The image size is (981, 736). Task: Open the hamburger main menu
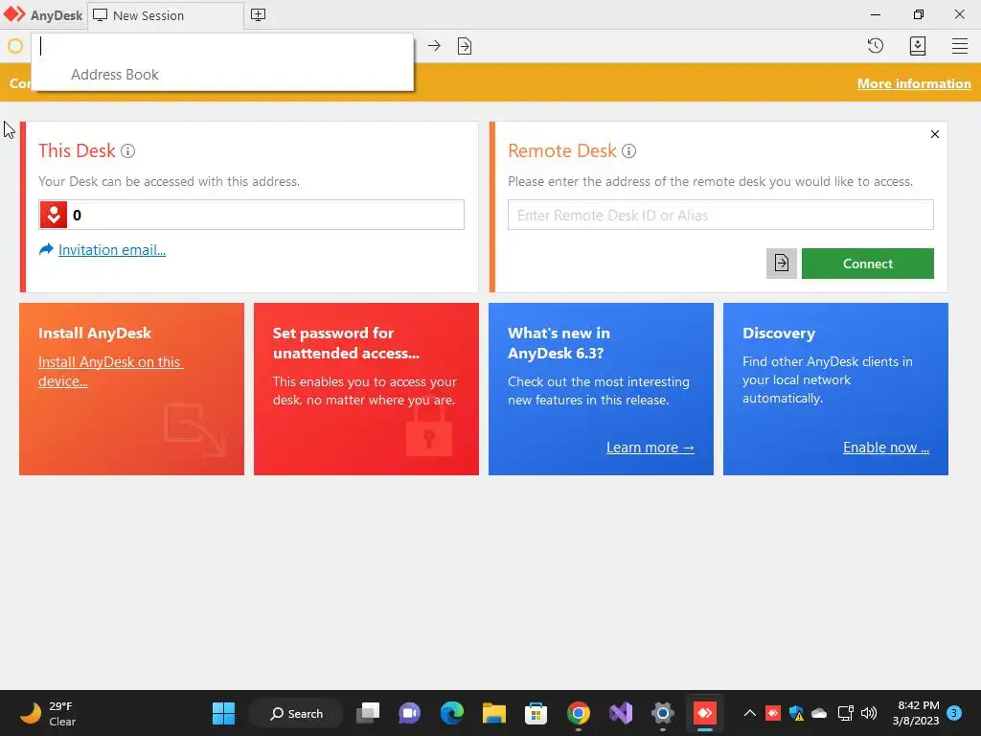point(960,46)
